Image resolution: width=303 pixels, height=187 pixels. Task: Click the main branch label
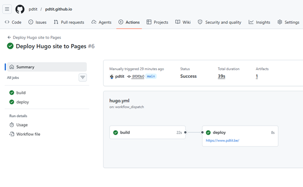click(150, 76)
